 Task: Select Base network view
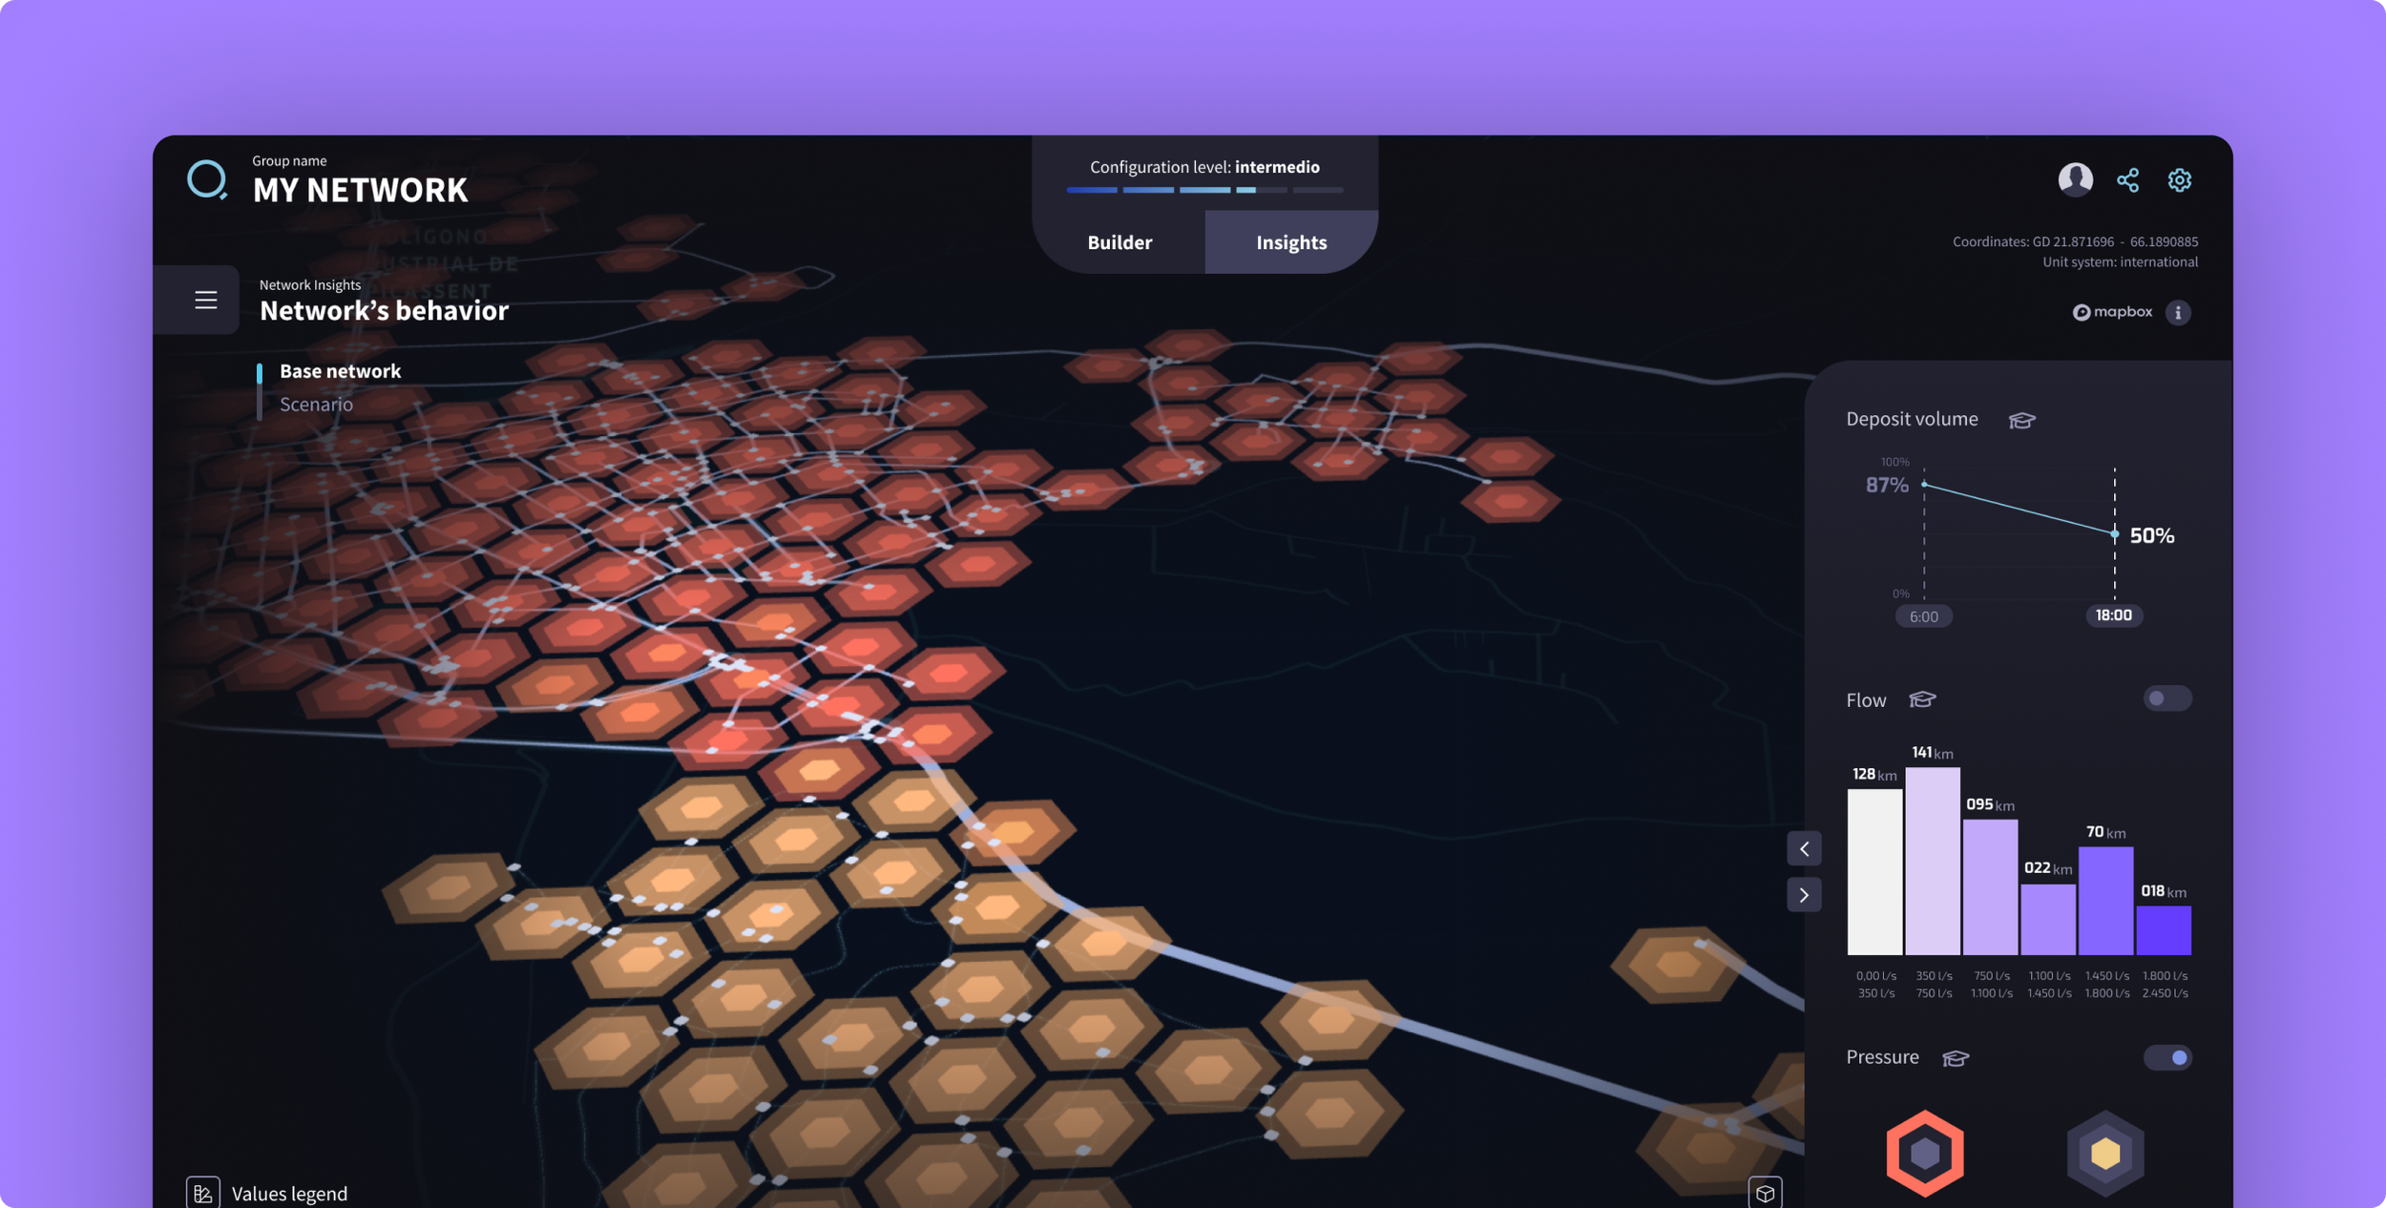coord(340,371)
